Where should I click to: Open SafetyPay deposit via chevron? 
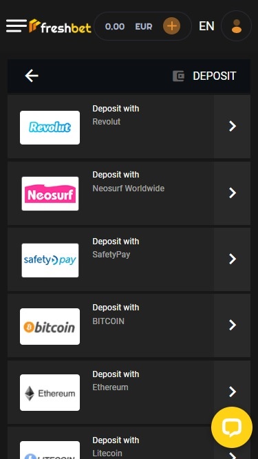pos(233,259)
